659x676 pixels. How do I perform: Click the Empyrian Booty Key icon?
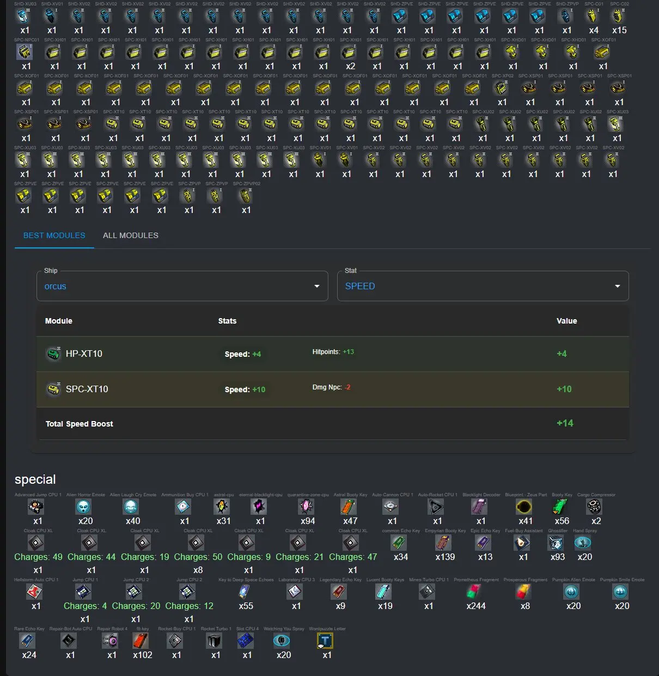click(x=444, y=543)
